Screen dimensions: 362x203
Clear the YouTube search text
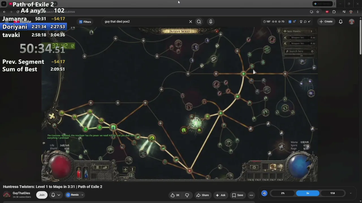click(x=191, y=22)
